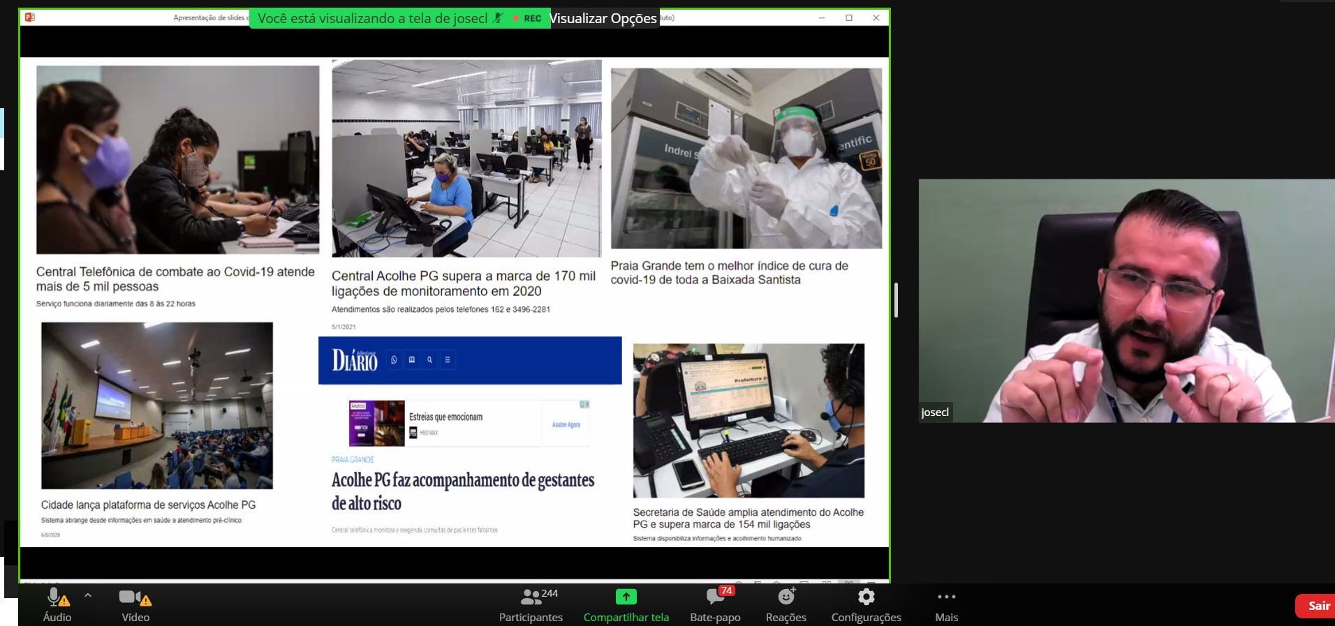
Task: Select the josecl video thumbnail
Action: pyautogui.click(x=1126, y=301)
